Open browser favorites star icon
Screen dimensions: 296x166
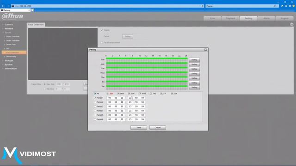[x=286, y=6]
